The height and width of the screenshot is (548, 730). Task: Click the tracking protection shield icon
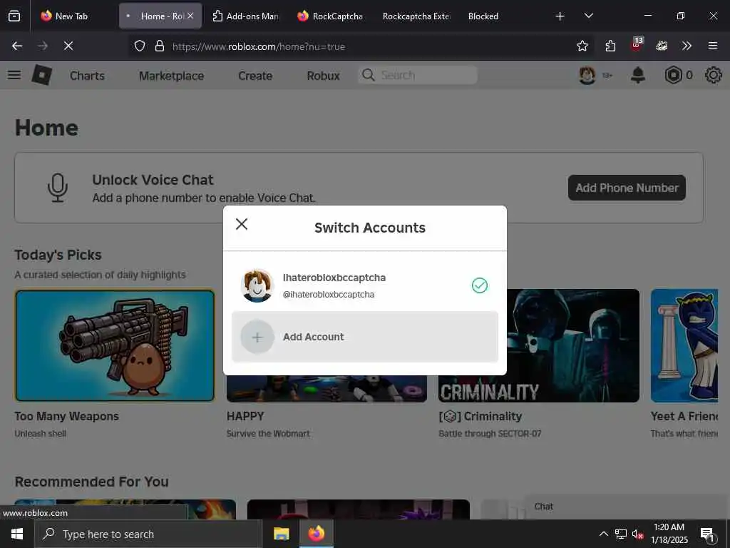(x=140, y=46)
